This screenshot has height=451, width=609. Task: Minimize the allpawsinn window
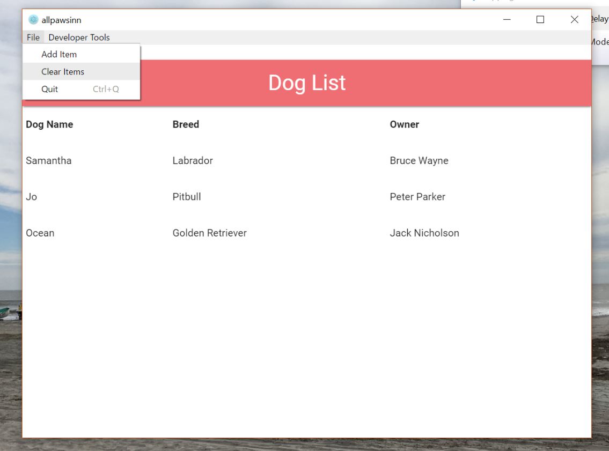click(507, 20)
